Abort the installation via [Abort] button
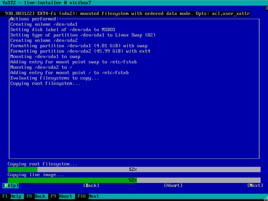 click(173, 185)
